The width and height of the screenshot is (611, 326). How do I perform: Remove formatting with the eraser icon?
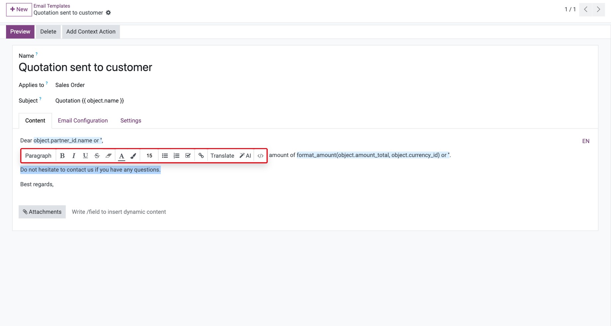108,156
